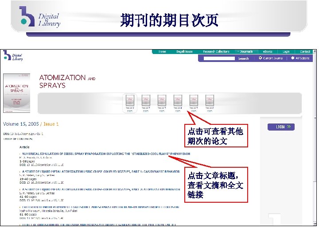Open the Begell House menu item
Screen dimensions: 319x239
[184, 52]
